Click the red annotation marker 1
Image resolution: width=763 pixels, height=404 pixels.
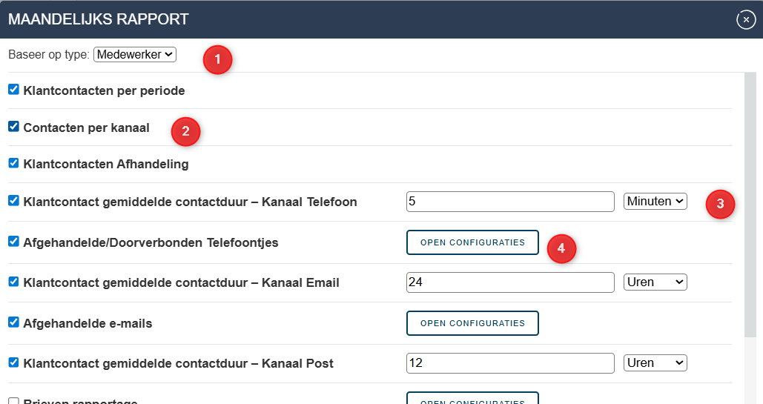(217, 59)
